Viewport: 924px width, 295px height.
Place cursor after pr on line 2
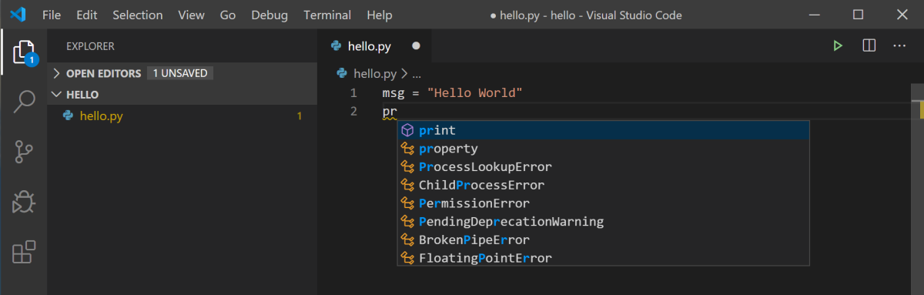pyautogui.click(x=398, y=112)
